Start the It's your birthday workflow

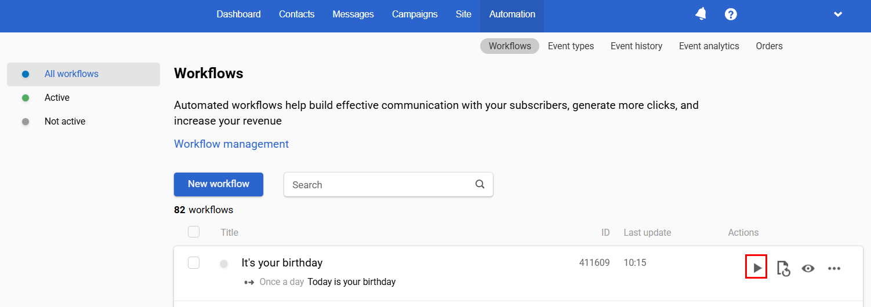point(756,268)
